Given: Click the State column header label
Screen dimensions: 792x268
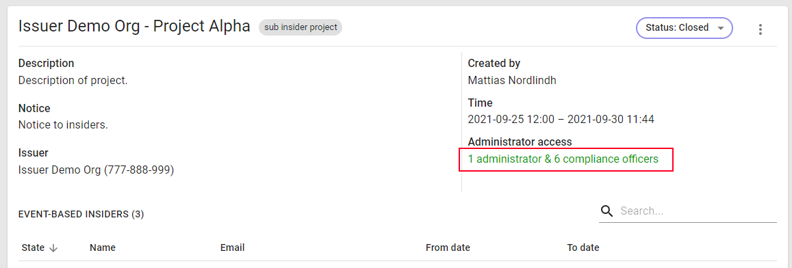Looking at the screenshot, I should [x=34, y=247].
